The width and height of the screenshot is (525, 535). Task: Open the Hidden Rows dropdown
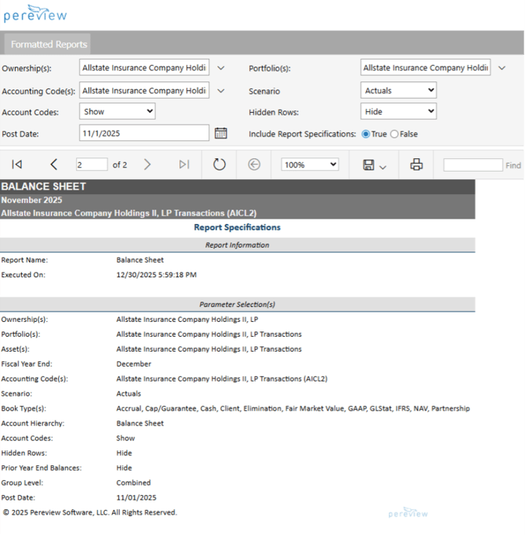(398, 112)
